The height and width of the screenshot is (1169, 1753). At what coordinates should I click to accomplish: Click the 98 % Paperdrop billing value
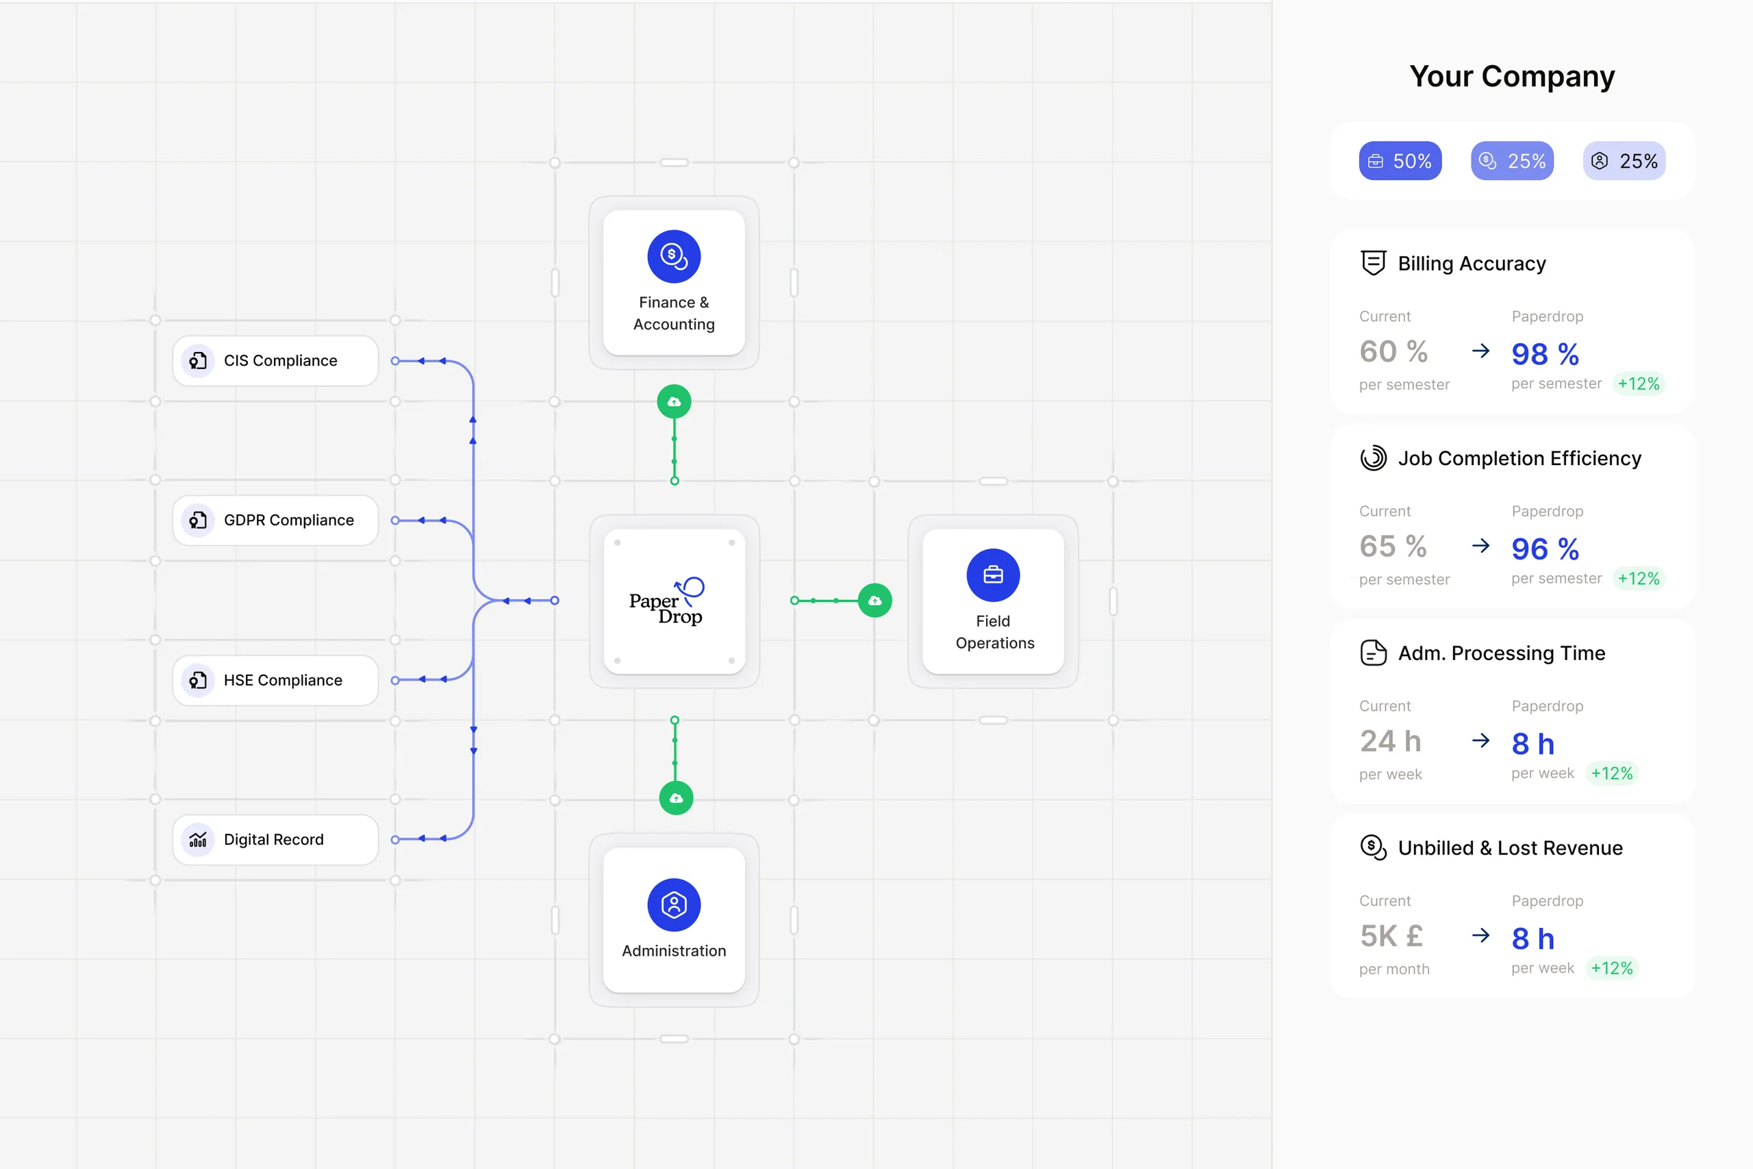tap(1545, 354)
